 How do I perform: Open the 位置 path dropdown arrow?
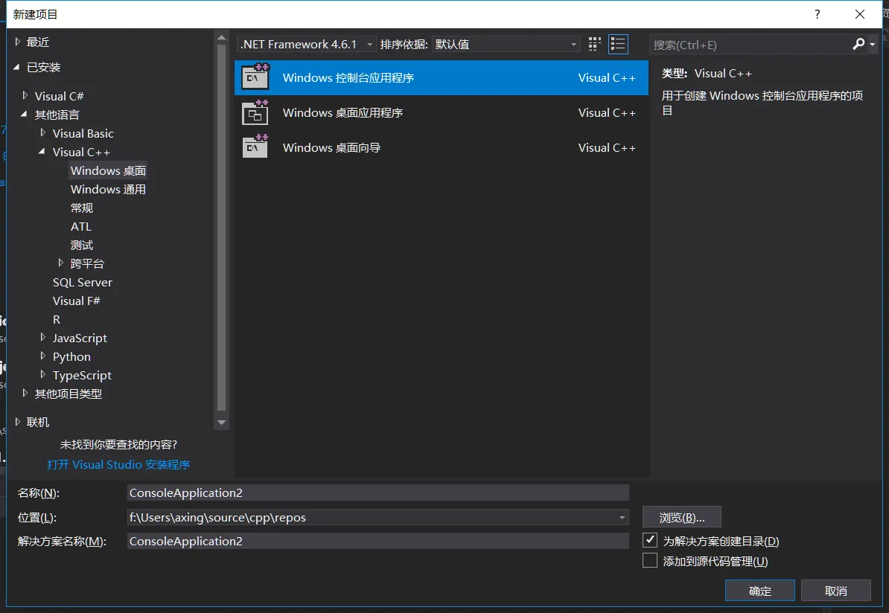coord(622,517)
